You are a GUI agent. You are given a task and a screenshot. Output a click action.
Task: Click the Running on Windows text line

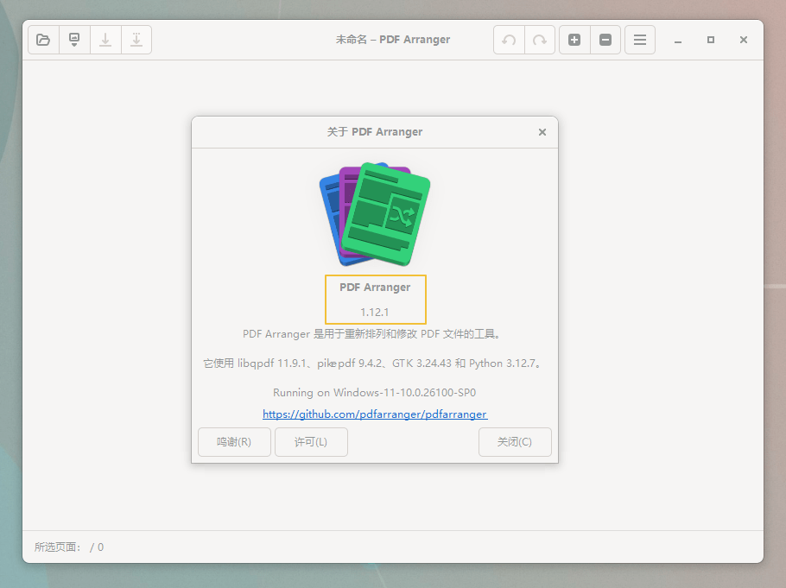coord(375,392)
